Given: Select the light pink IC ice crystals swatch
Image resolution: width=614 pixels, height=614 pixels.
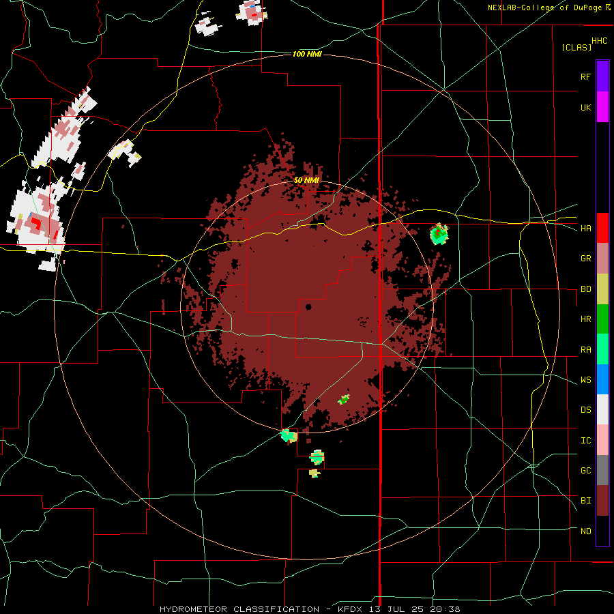Looking at the screenshot, I should [x=602, y=440].
